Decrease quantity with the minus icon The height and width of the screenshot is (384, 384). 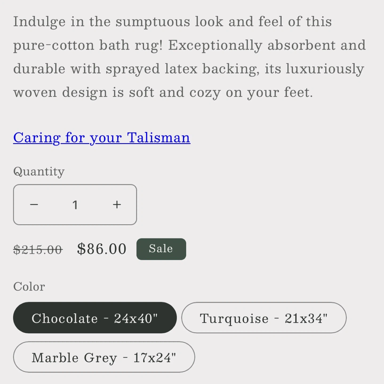click(34, 205)
